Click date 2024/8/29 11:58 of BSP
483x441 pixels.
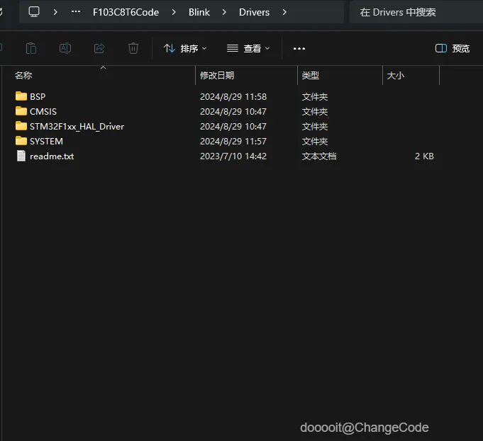233,96
